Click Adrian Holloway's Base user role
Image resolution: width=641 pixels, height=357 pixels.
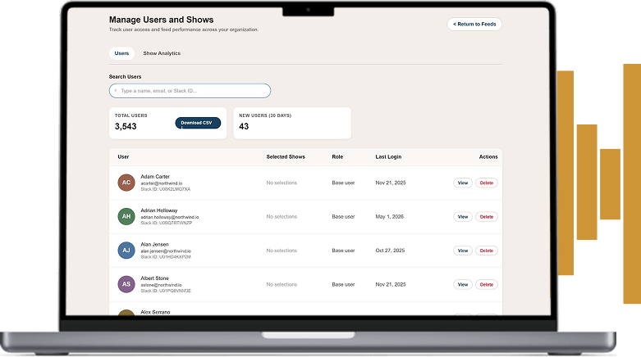click(343, 217)
